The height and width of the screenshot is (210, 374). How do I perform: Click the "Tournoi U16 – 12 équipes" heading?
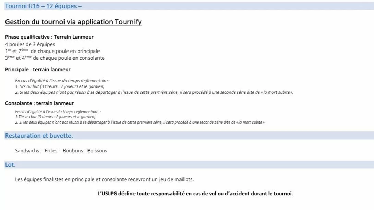pyautogui.click(x=43, y=6)
